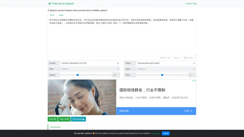Viewport: 244px width, 137px height.
Task: Select the TEXT tab
Action: (x=52, y=15)
